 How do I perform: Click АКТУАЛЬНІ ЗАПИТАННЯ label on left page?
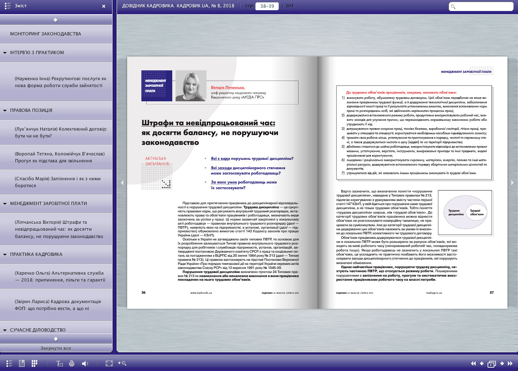(x=157, y=161)
